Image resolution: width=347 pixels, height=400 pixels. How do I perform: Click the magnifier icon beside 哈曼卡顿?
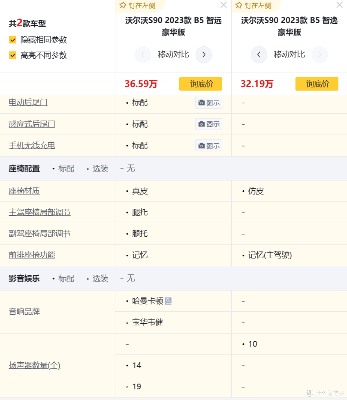click(168, 300)
